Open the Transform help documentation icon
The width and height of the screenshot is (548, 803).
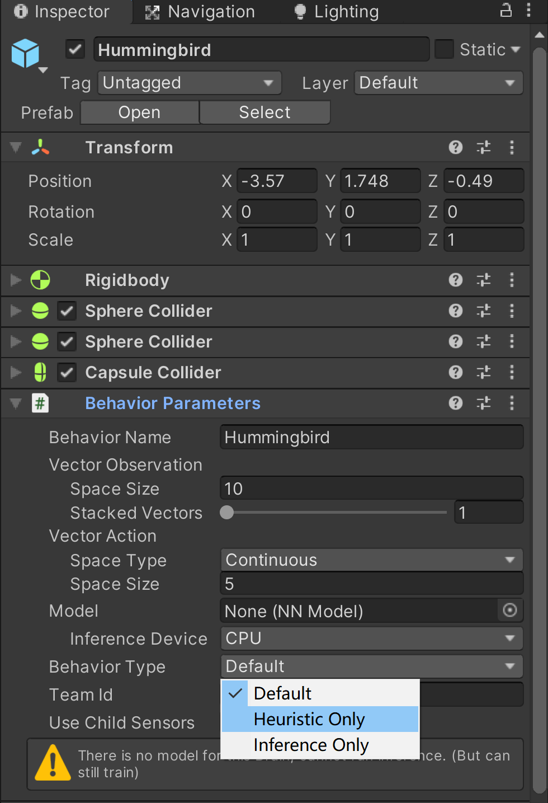[x=455, y=147]
